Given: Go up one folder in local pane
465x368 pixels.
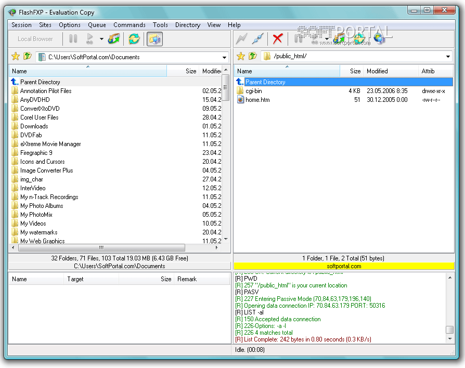Looking at the screenshot, I should point(28,56).
